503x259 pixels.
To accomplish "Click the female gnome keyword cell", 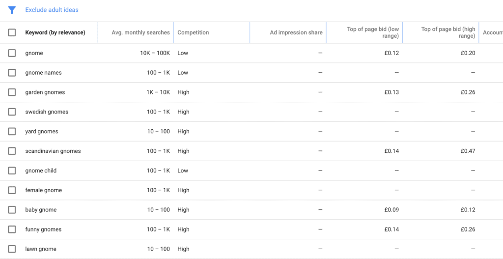I will click(43, 190).
